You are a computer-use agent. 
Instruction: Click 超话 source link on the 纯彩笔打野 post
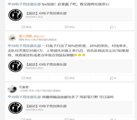45,91
